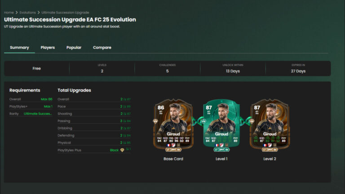Click the 'Free' cost cell

pos(36,68)
